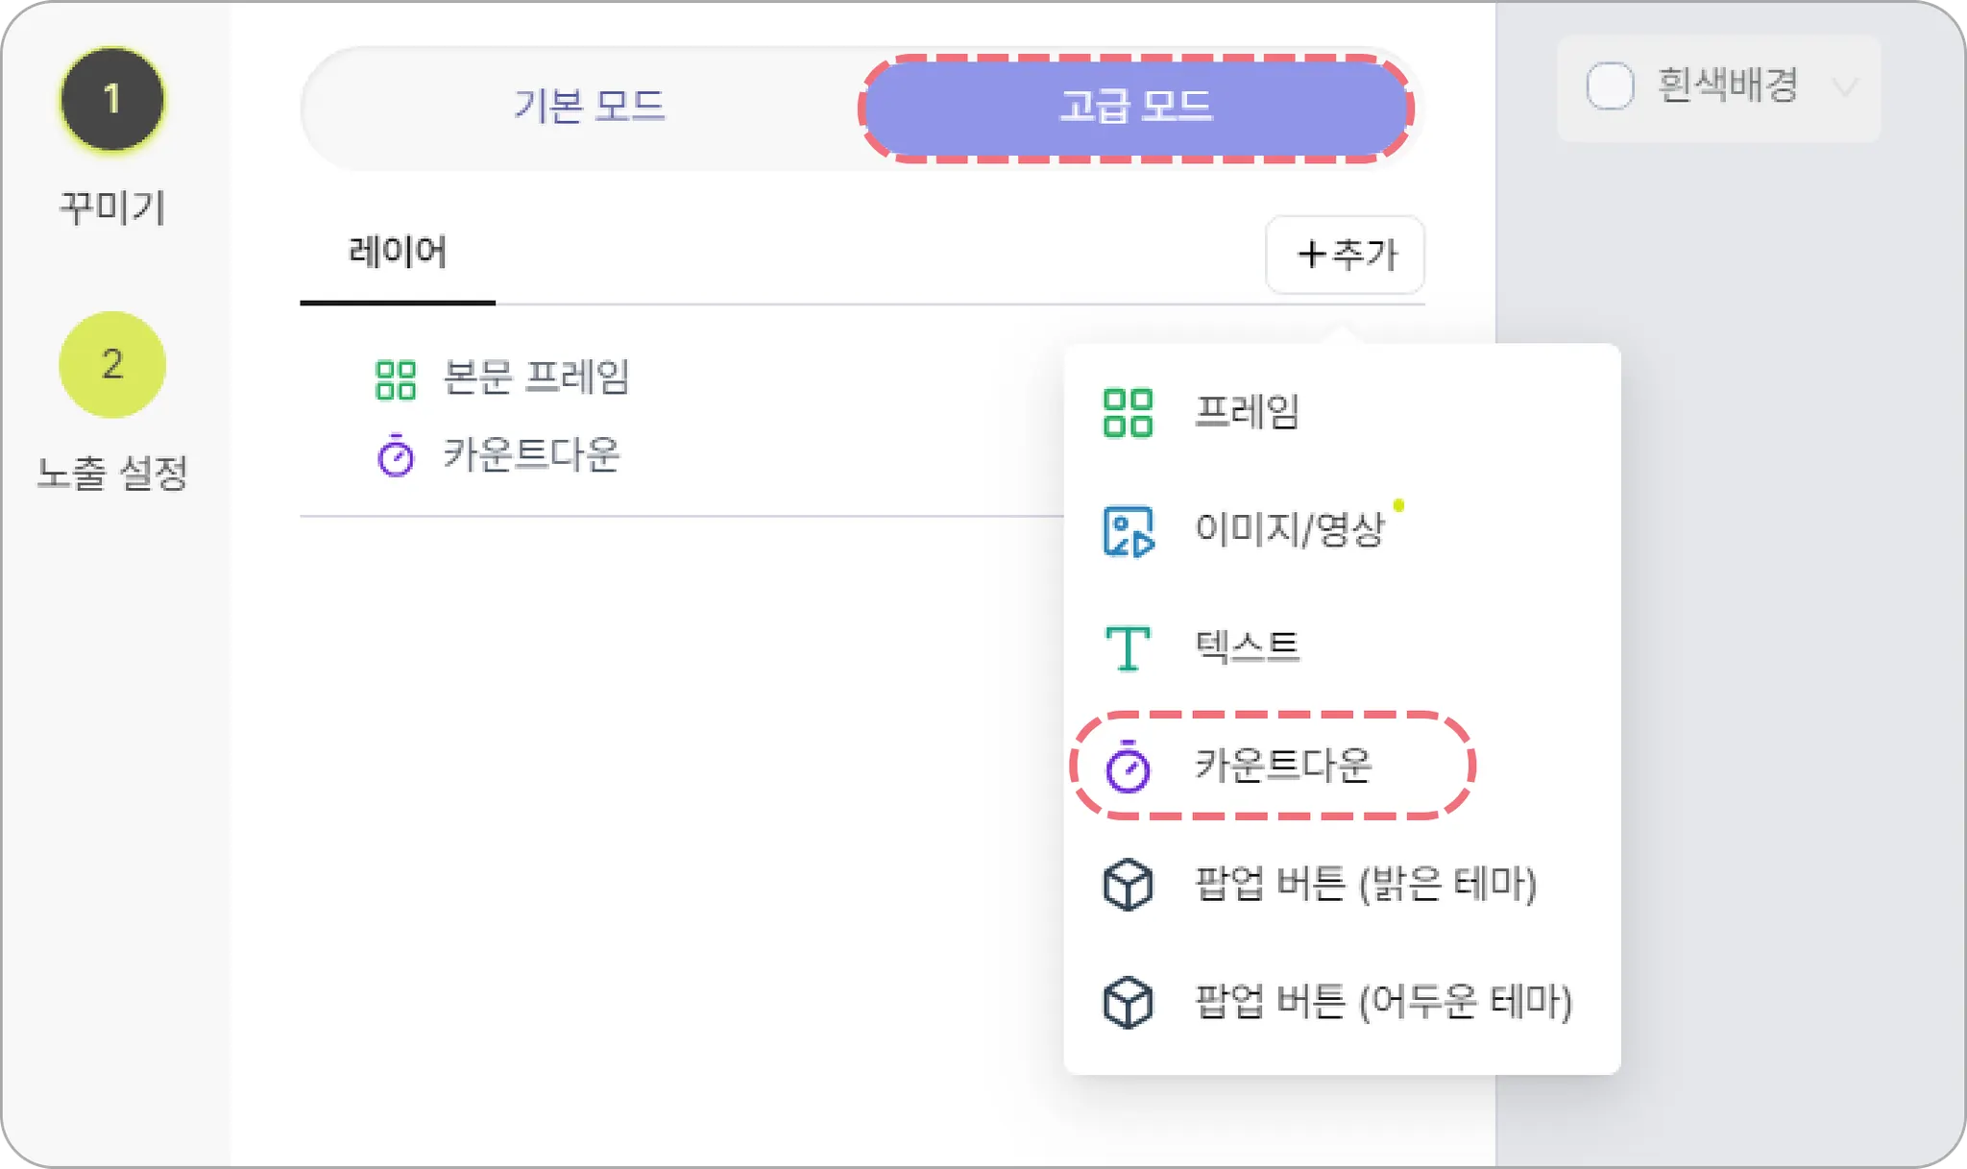Open the 레이어 tab

pyautogui.click(x=397, y=253)
